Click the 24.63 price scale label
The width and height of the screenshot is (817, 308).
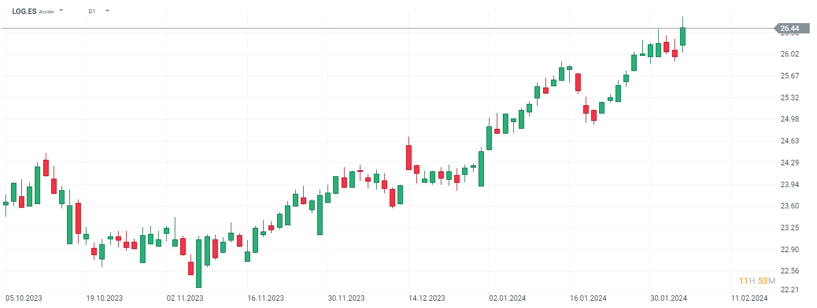coord(790,141)
